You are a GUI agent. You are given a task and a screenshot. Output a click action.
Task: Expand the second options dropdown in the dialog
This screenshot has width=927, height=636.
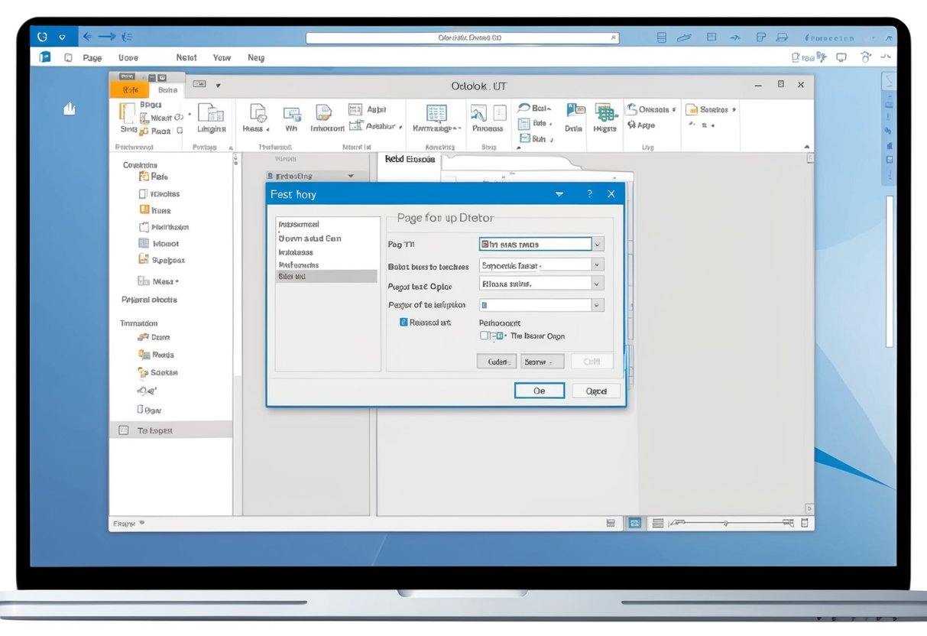click(x=540, y=264)
